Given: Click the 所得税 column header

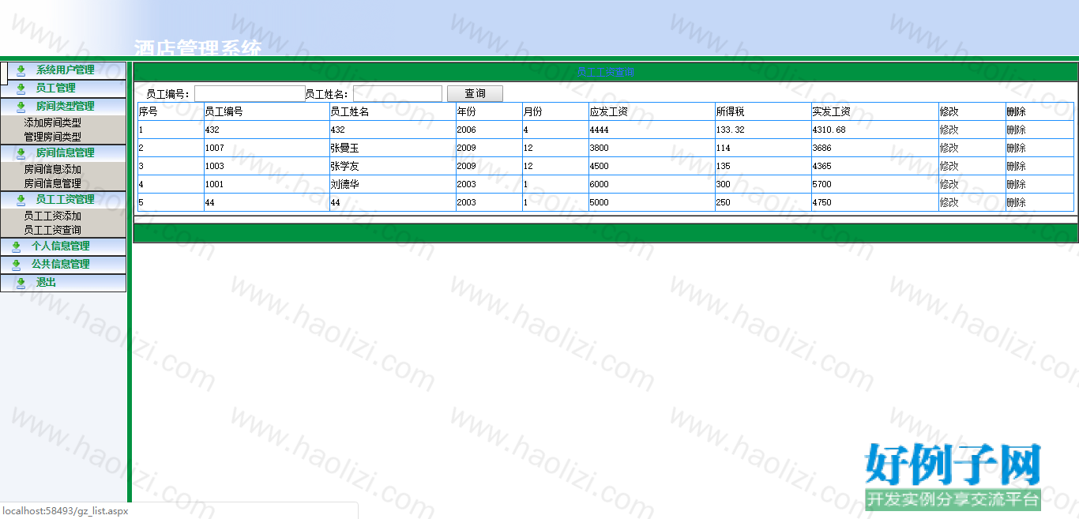Looking at the screenshot, I should coord(731,111).
